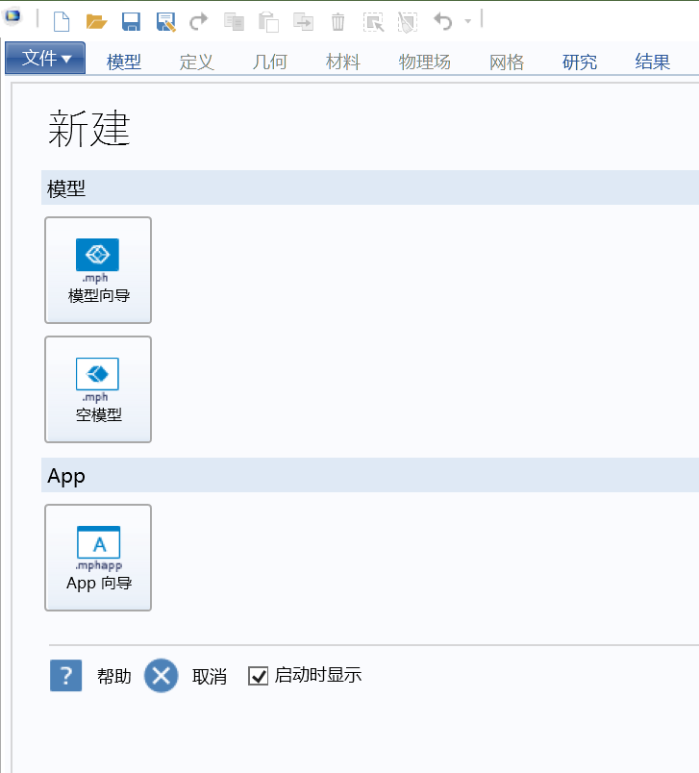Select the 物理场 physics tab
This screenshot has width=699, height=773.
click(424, 62)
